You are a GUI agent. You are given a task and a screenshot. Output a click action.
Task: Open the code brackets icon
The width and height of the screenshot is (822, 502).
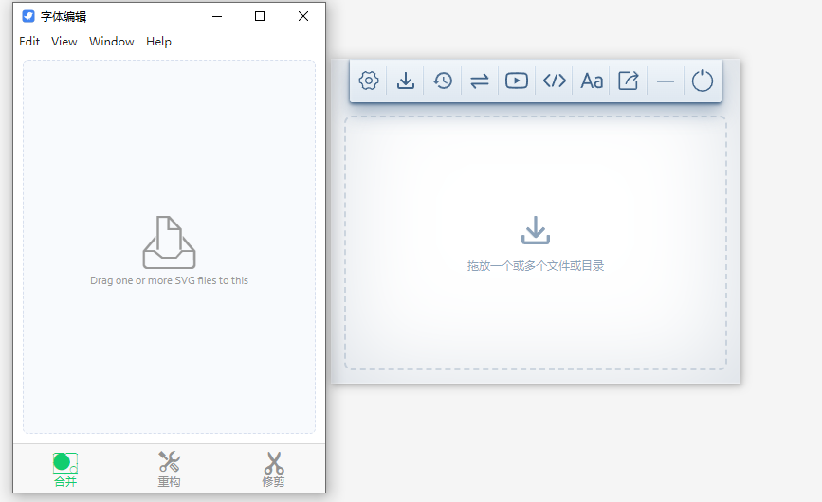554,81
